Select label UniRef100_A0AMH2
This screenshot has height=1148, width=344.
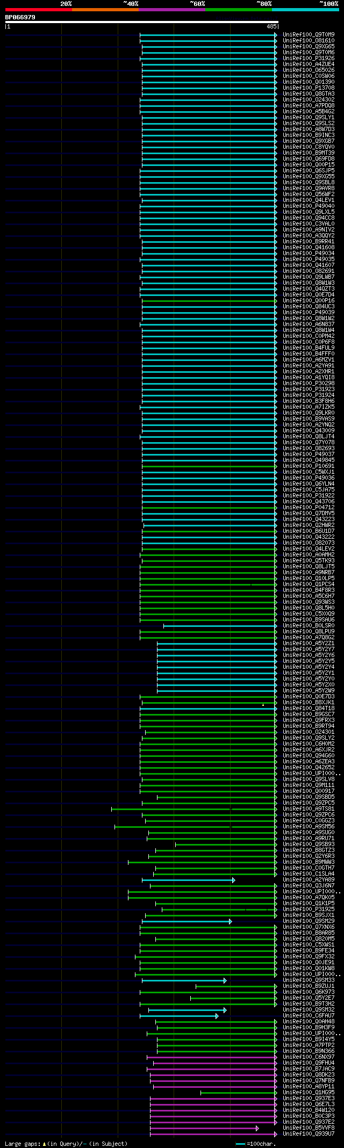pos(309,554)
